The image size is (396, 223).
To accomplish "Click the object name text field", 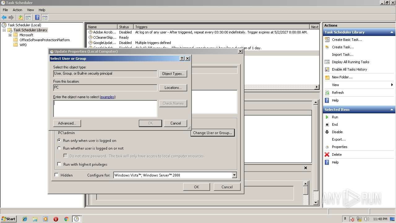I will tap(105, 109).
